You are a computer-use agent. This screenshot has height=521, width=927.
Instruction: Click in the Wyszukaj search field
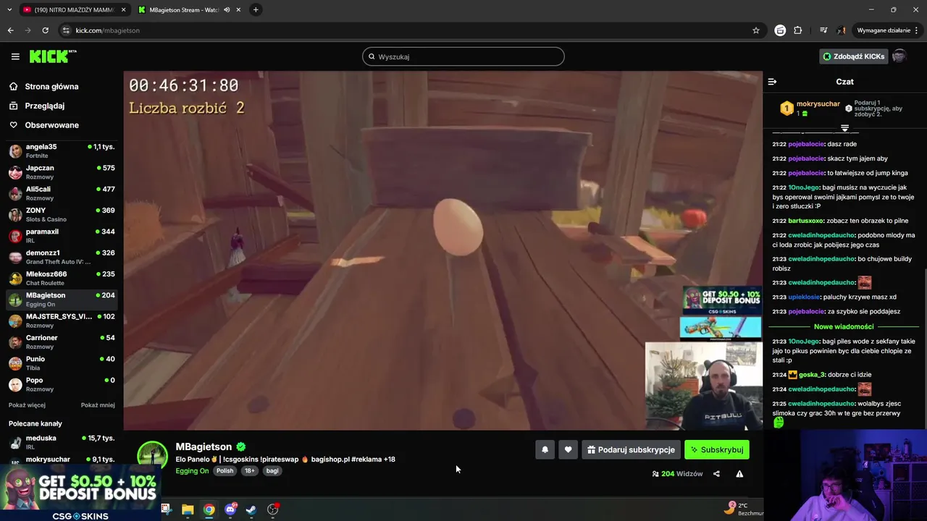pos(463,56)
